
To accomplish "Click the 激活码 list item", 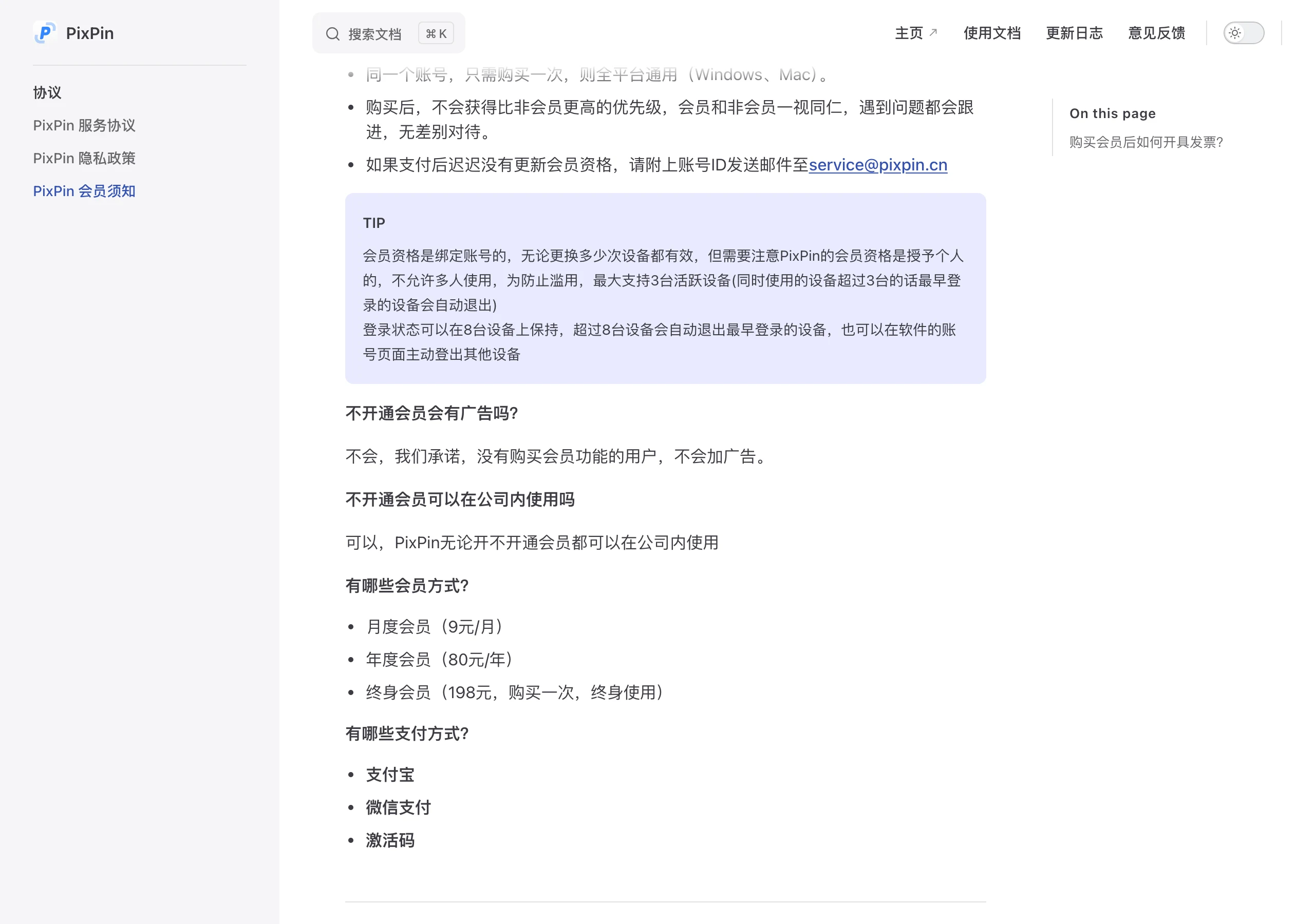I will (x=390, y=840).
